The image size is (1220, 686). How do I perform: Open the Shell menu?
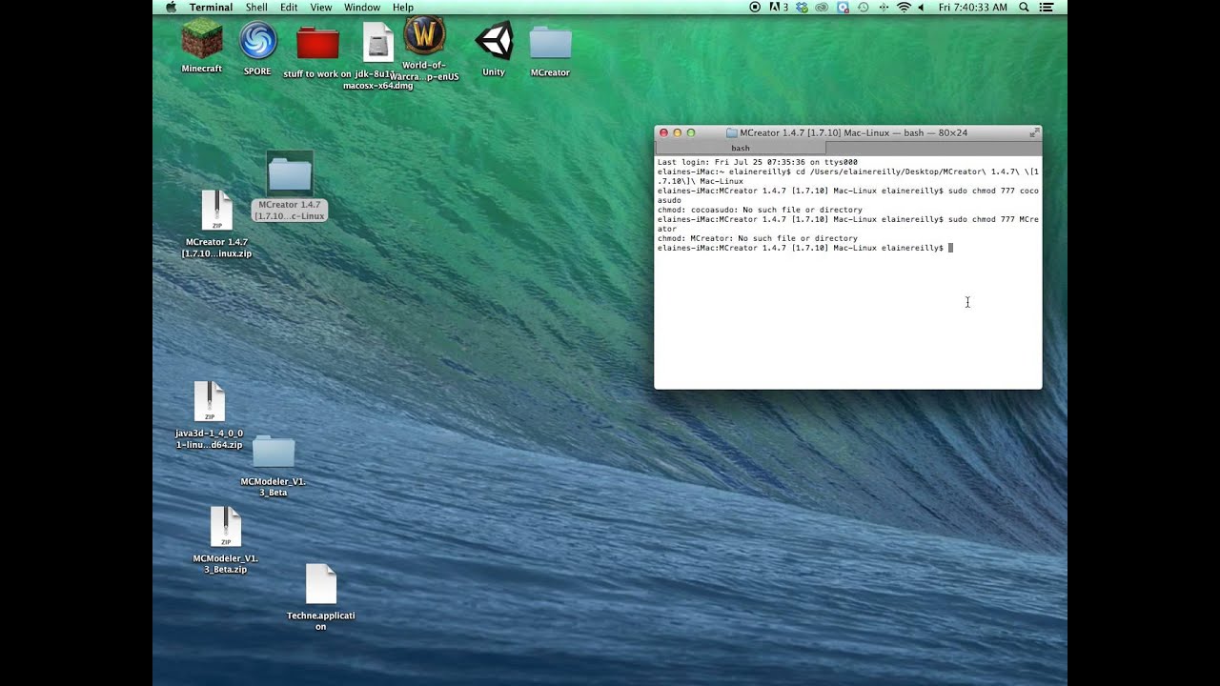[x=256, y=7]
